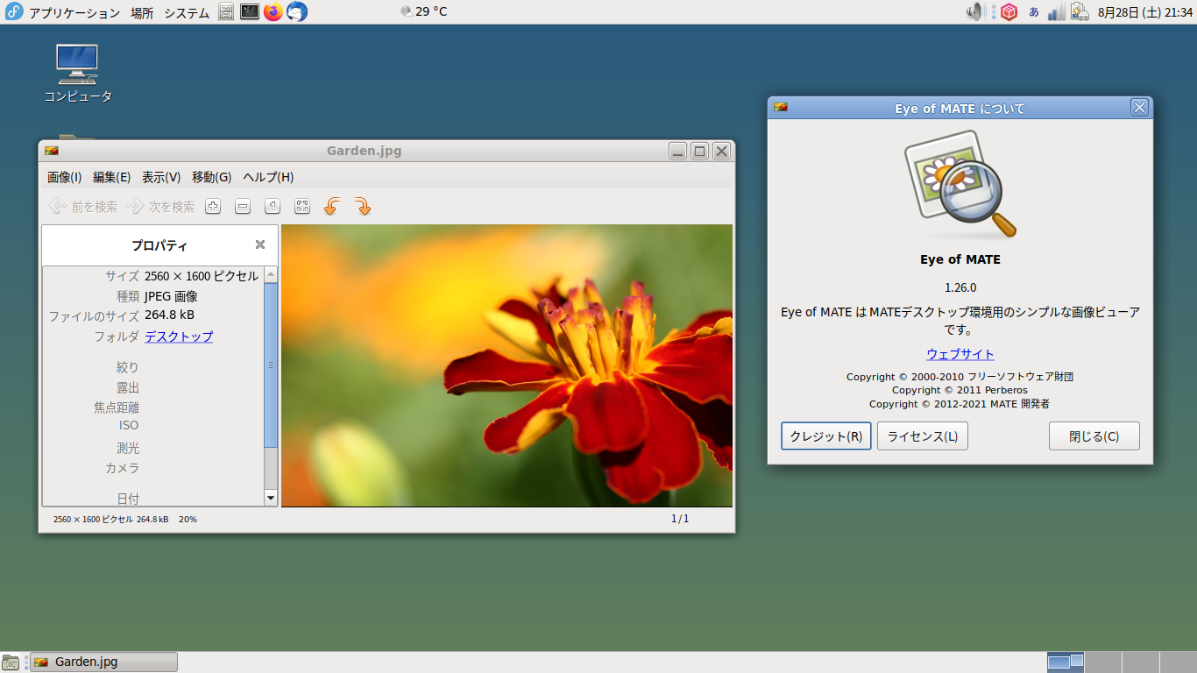The height and width of the screenshot is (673, 1197).
Task: Close the プロパティ sidebar panel
Action: tap(260, 245)
